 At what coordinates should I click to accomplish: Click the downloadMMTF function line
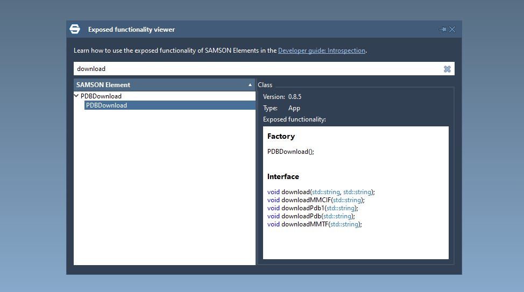[x=314, y=224]
